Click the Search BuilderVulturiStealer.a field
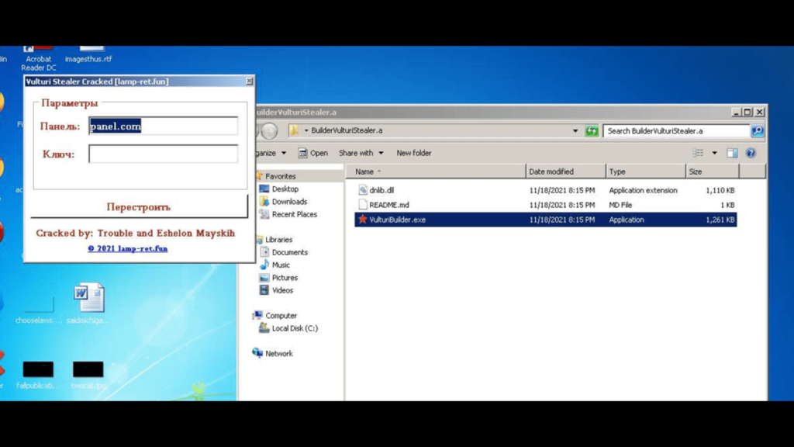This screenshot has width=794, height=447. pos(676,130)
